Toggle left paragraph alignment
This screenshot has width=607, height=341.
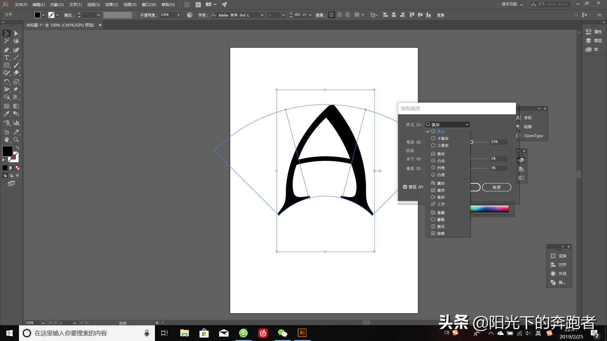pyautogui.click(x=332, y=15)
